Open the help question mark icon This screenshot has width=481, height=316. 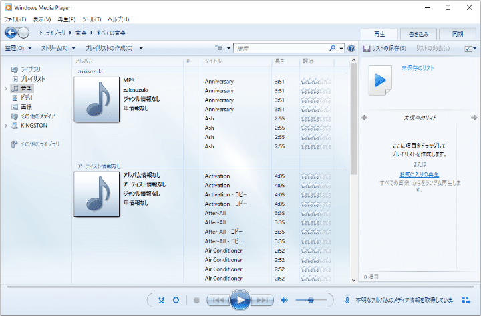coord(351,48)
